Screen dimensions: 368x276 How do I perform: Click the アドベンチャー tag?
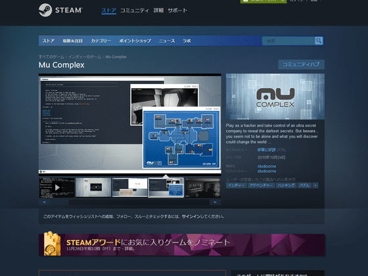click(x=261, y=185)
